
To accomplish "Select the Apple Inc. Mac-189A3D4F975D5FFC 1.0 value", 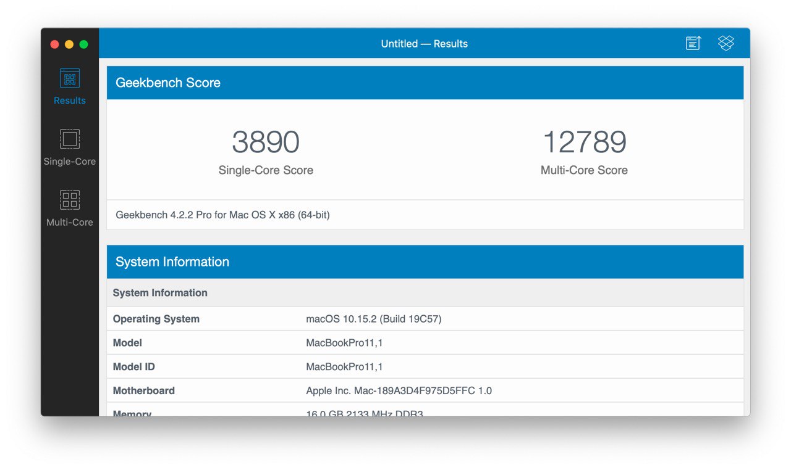I will pos(399,390).
